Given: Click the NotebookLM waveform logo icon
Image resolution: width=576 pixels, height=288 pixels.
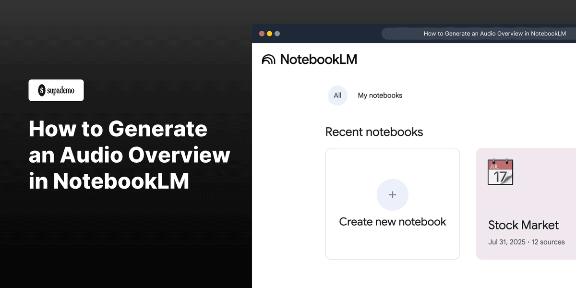Looking at the screenshot, I should [x=269, y=59].
